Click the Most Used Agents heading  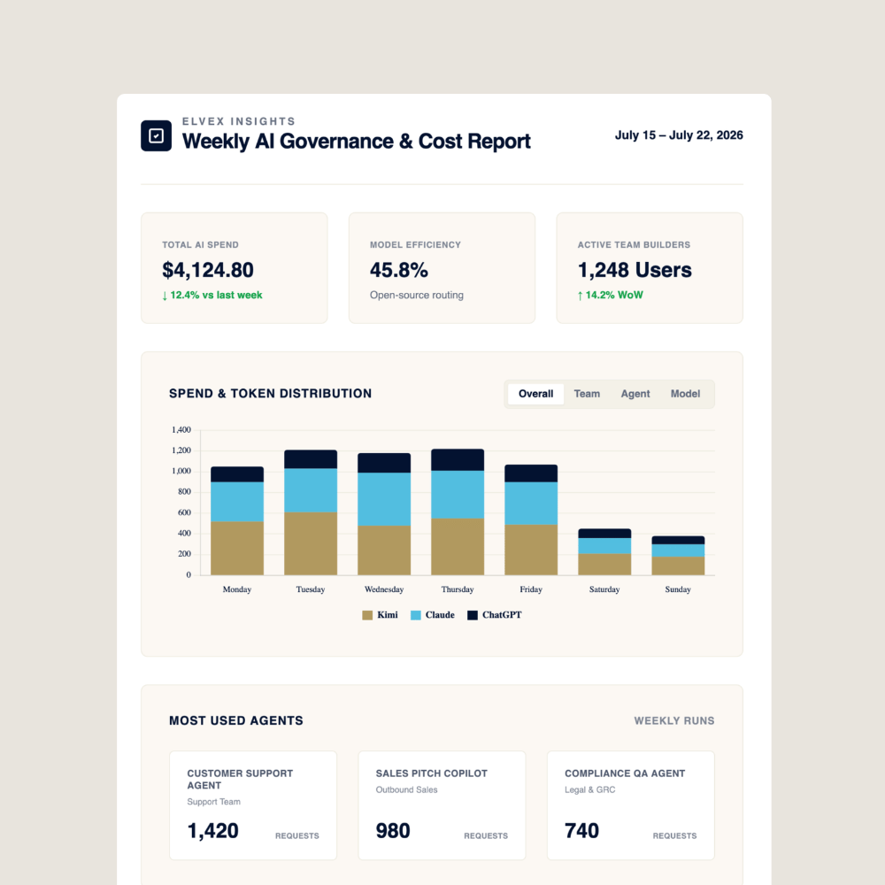tap(236, 720)
